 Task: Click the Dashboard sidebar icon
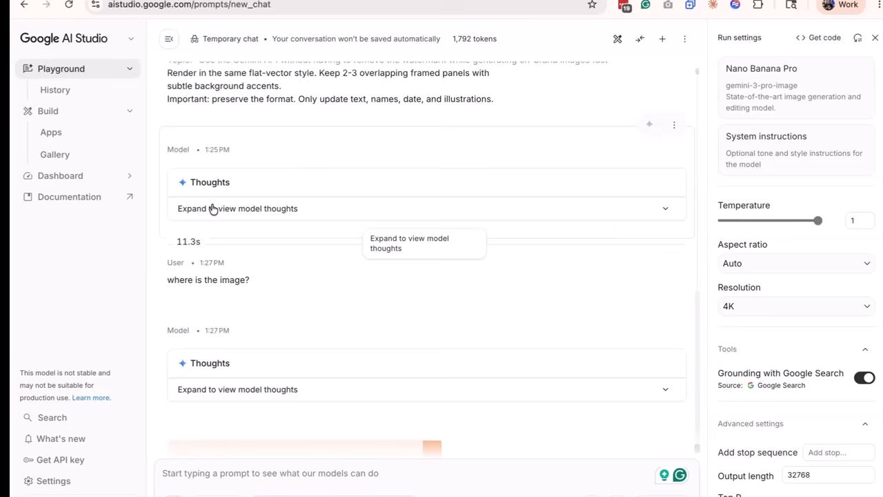point(28,175)
